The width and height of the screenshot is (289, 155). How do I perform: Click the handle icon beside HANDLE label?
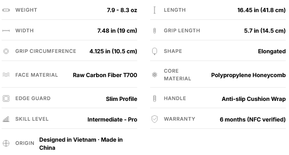click(155, 98)
